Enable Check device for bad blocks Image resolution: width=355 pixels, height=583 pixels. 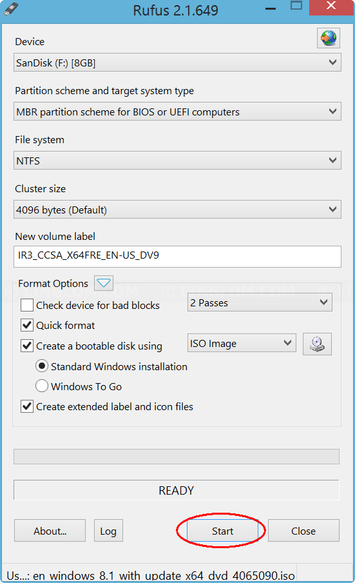point(27,305)
